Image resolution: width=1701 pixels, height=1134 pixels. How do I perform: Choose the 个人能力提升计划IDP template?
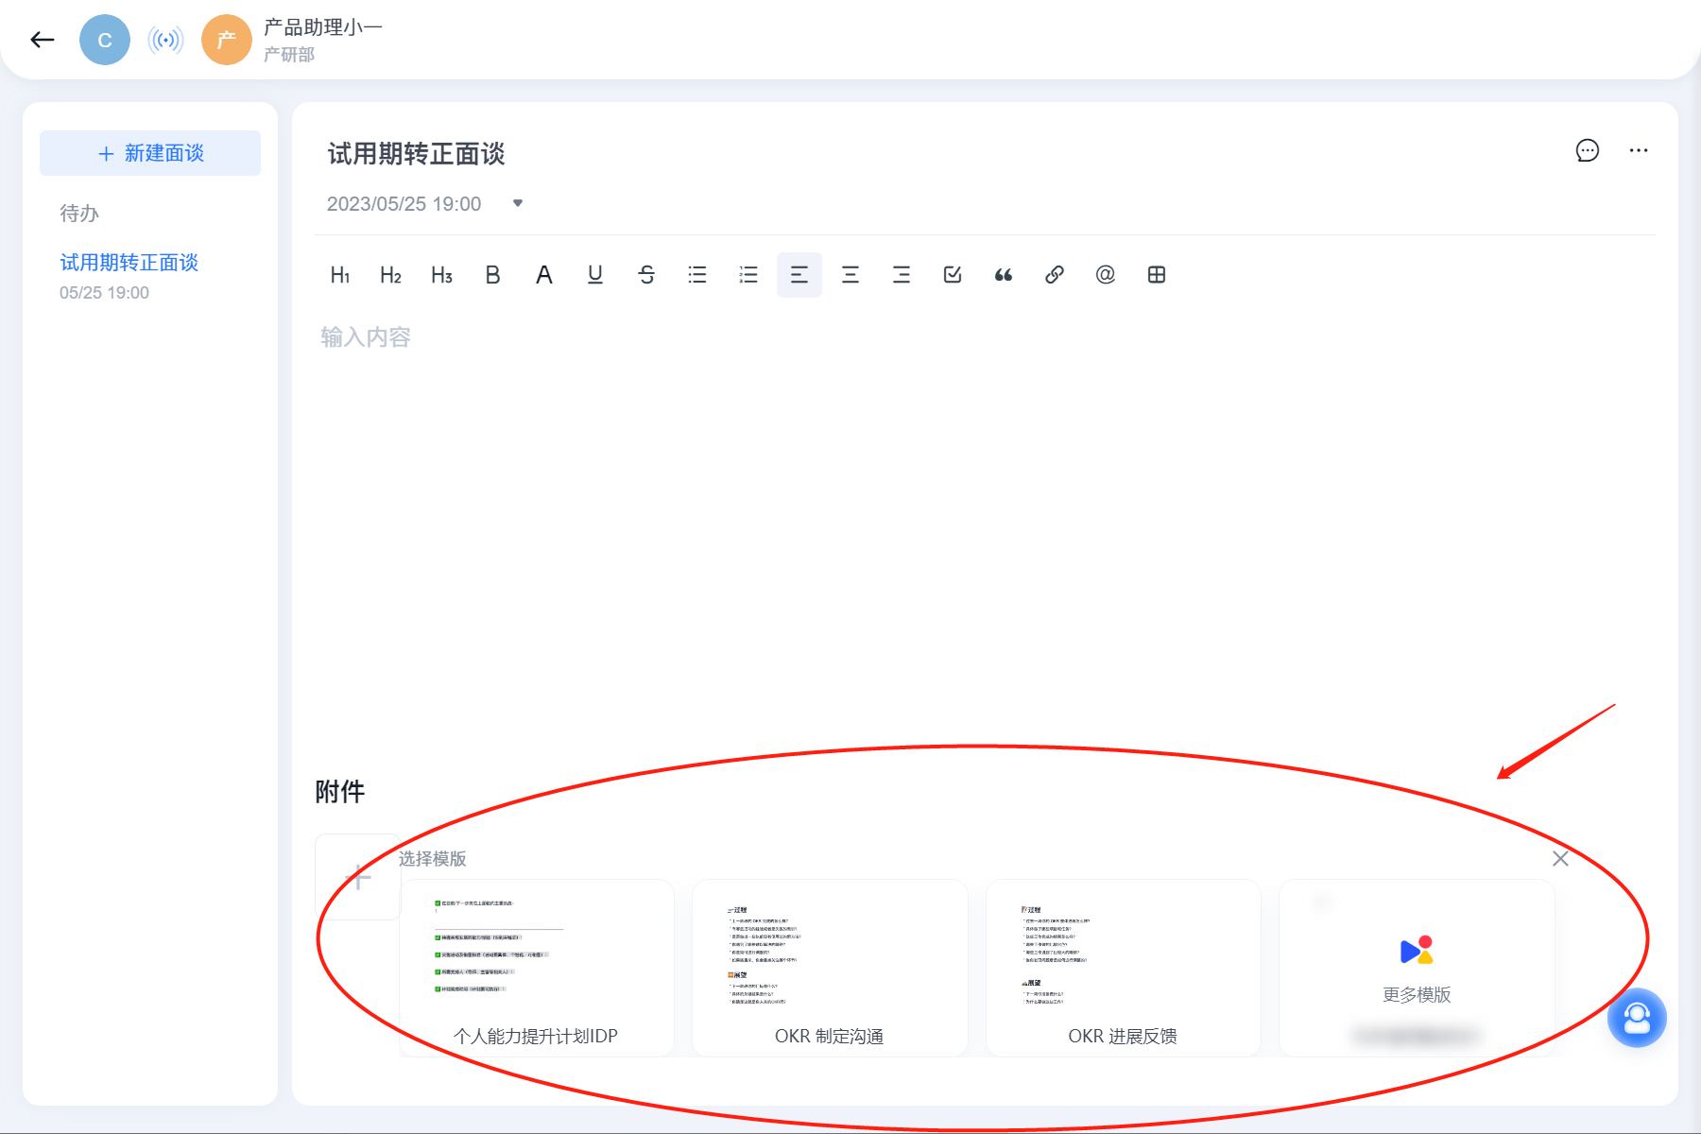[x=536, y=968]
